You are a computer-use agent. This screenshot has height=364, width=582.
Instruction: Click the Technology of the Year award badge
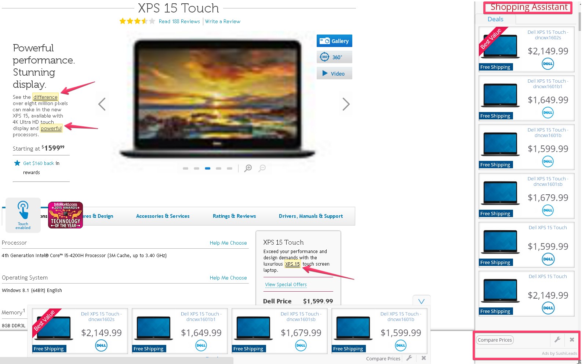coord(65,215)
